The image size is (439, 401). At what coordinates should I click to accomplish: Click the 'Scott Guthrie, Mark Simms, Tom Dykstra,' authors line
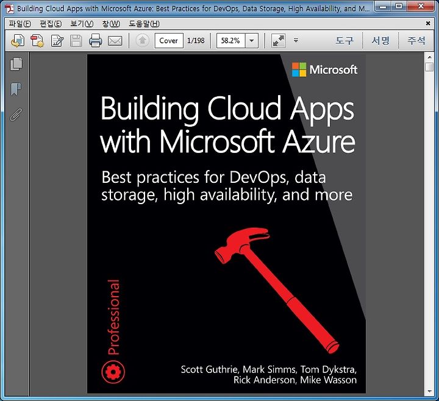(x=269, y=370)
